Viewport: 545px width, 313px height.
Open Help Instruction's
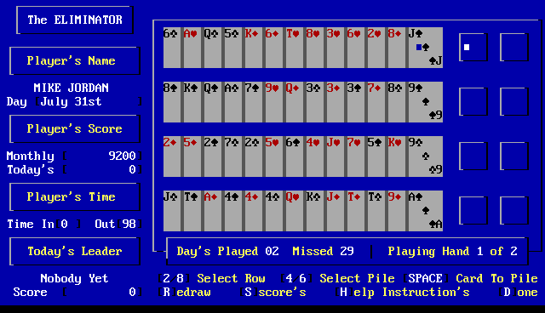coord(403,293)
